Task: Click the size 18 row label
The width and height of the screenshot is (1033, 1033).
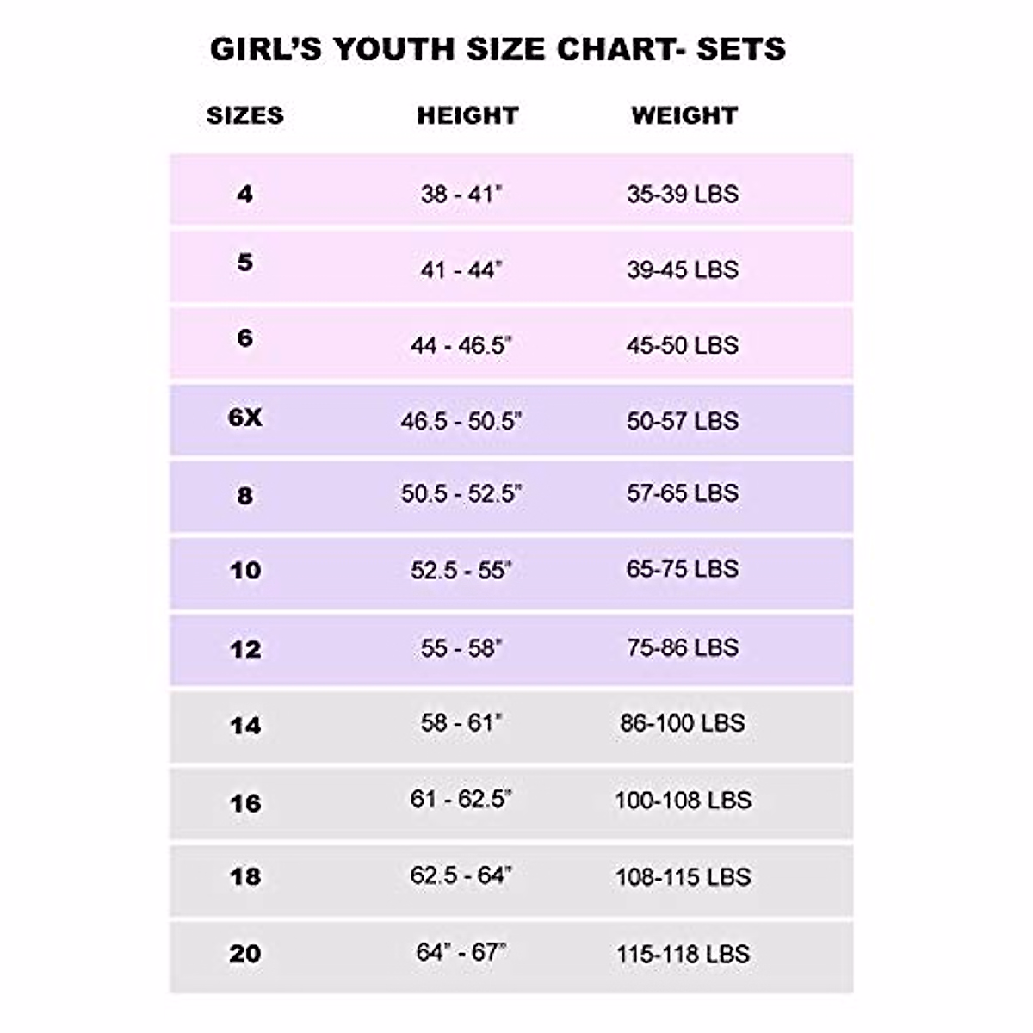Action: click(245, 877)
